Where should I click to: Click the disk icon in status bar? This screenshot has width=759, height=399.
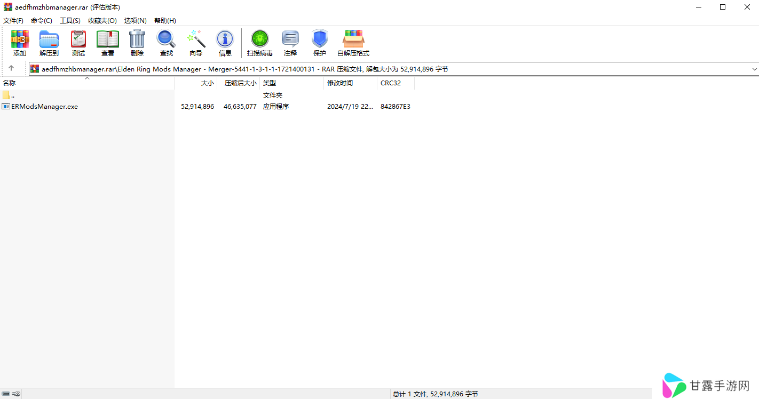tap(6, 394)
